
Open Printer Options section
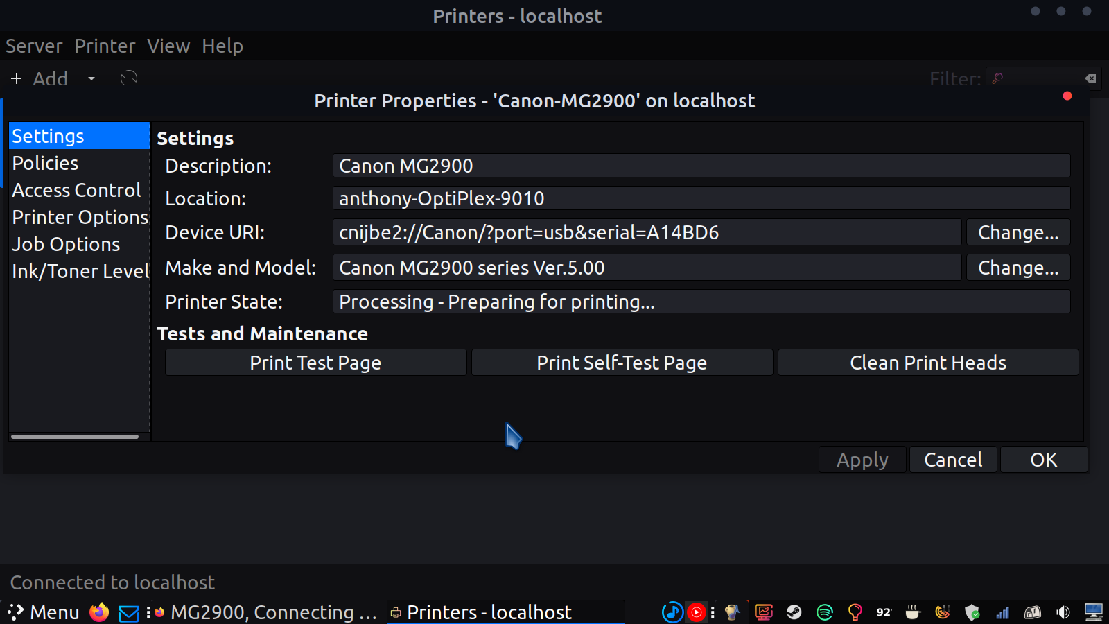(x=80, y=217)
